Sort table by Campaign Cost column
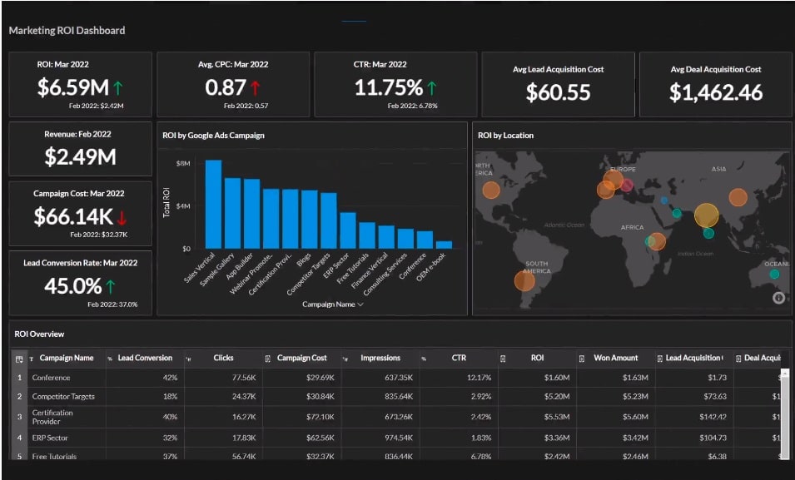This screenshot has width=795, height=480. point(301,358)
